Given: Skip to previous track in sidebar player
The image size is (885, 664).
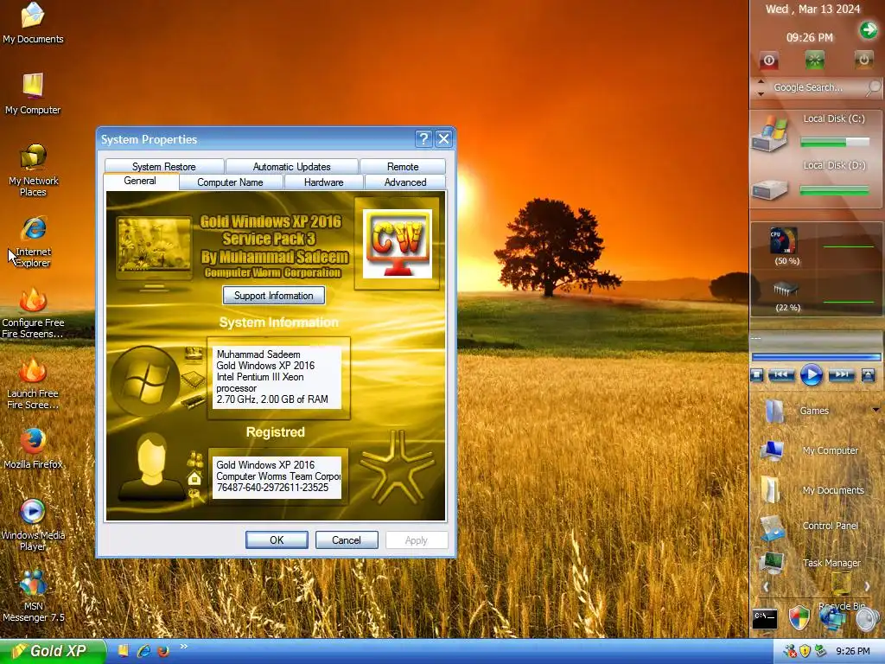Looking at the screenshot, I should [x=781, y=374].
